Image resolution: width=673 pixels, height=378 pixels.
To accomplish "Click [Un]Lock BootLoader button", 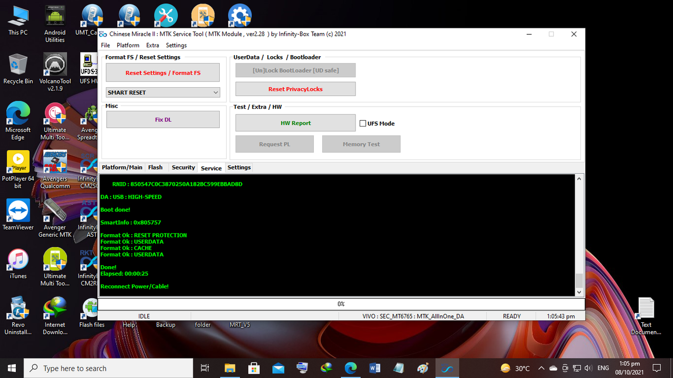I will pyautogui.click(x=295, y=70).
